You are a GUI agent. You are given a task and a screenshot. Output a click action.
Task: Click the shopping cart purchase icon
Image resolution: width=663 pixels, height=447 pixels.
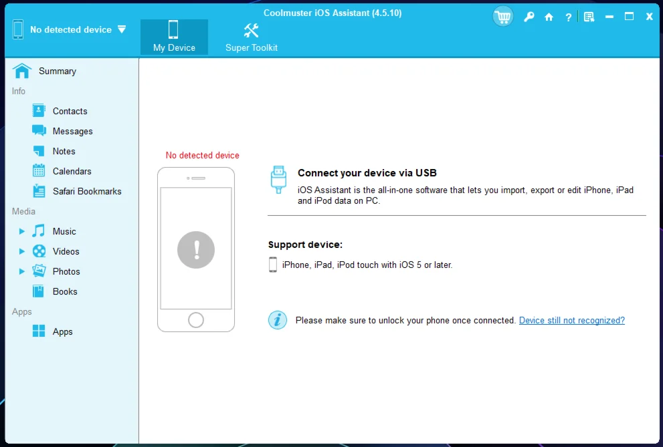502,17
